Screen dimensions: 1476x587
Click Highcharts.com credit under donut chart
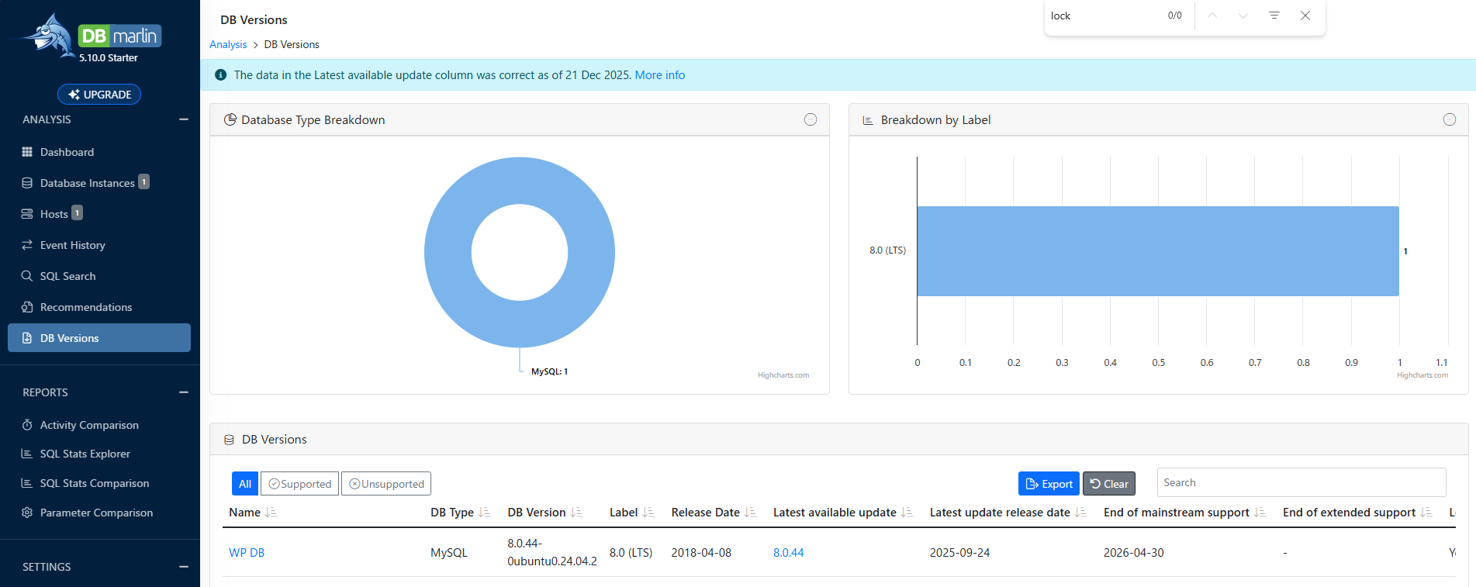pyautogui.click(x=783, y=375)
